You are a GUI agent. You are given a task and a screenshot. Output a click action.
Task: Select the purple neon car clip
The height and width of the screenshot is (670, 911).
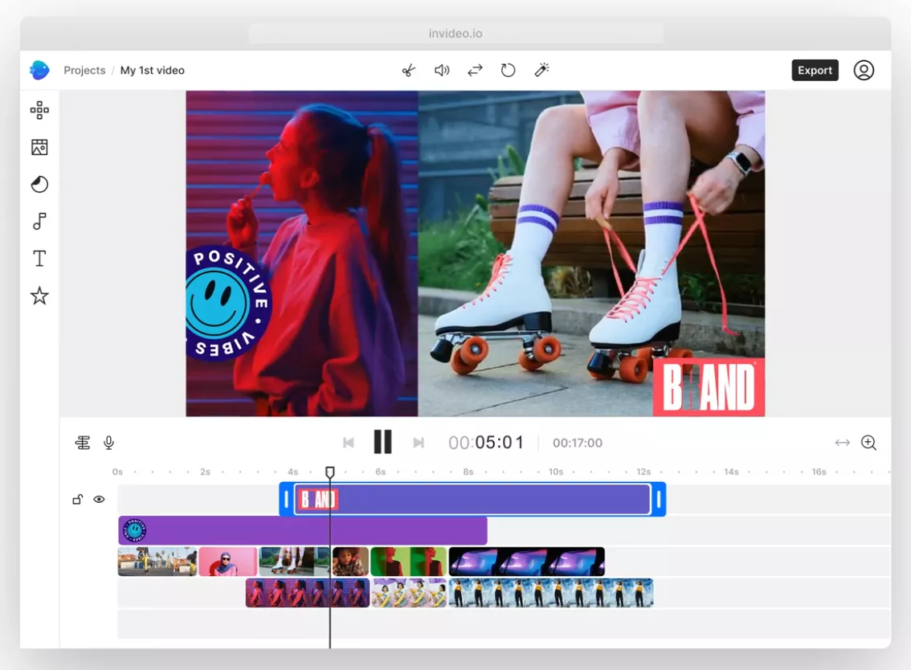pos(526,562)
